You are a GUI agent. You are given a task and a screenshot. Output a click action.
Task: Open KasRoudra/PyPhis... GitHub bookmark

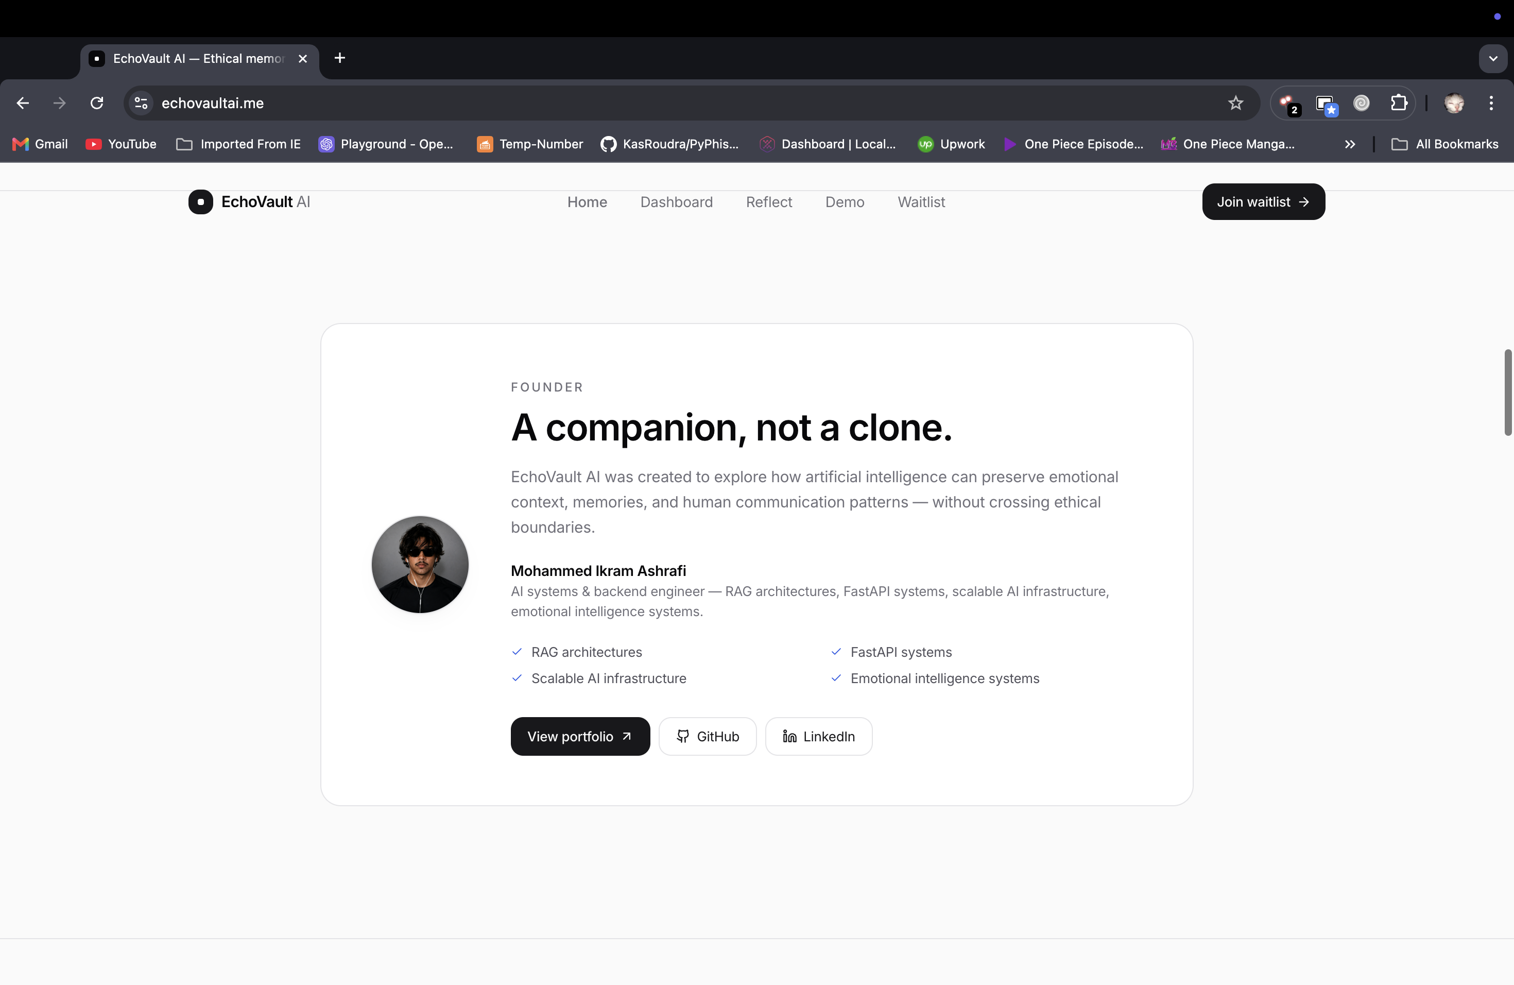[670, 144]
